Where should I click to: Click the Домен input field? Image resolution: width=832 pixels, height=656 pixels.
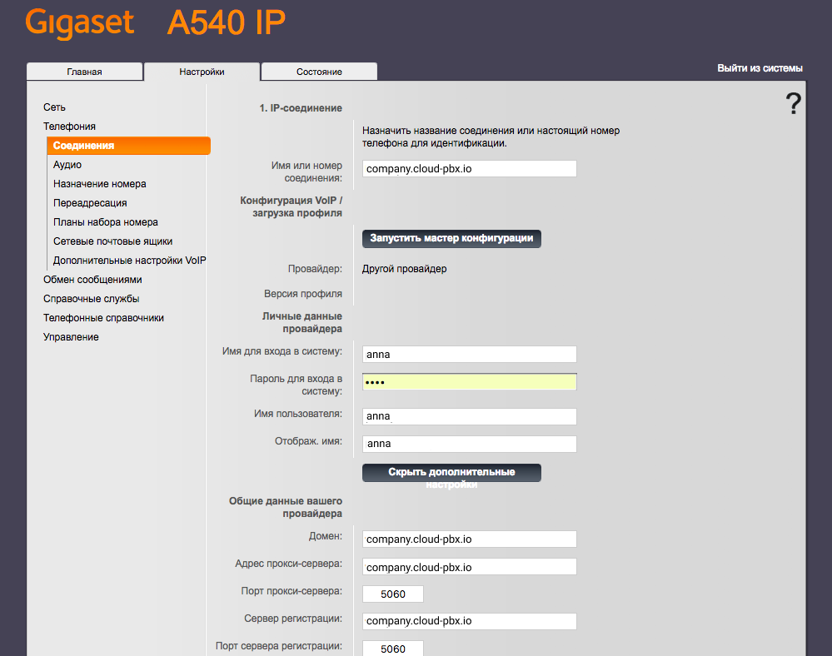click(470, 539)
